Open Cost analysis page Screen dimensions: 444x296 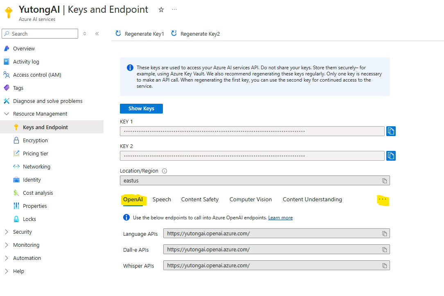38,193
